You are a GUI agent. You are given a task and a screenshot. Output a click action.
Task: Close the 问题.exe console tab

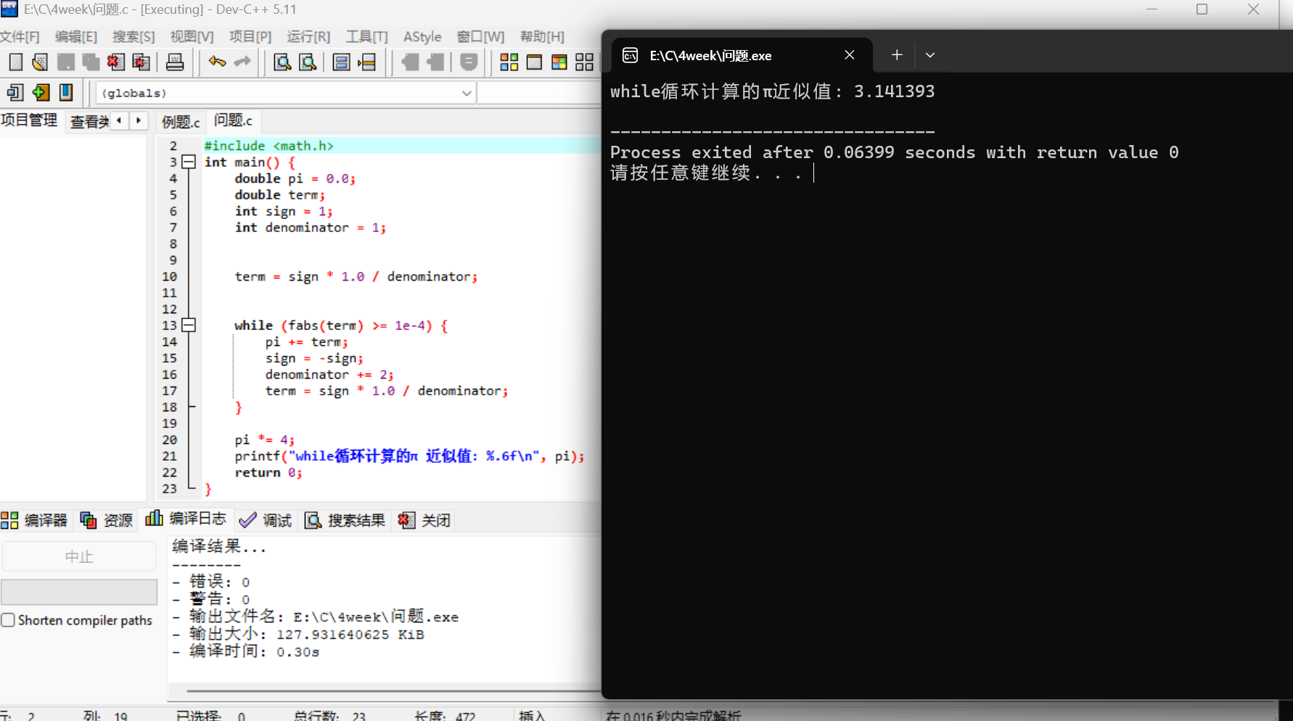tap(850, 55)
